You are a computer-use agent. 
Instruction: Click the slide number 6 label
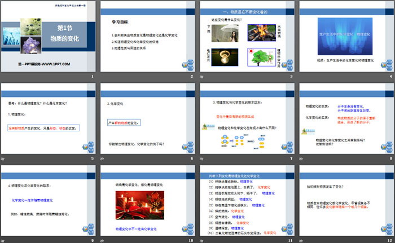[x=191, y=159]
